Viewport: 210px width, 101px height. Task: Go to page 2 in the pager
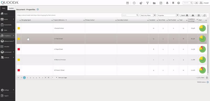28,78
